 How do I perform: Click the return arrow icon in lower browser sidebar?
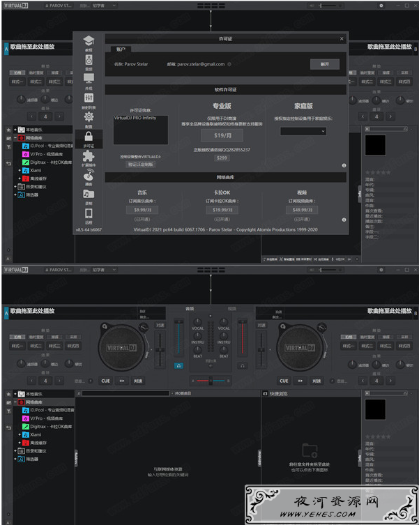8,427
